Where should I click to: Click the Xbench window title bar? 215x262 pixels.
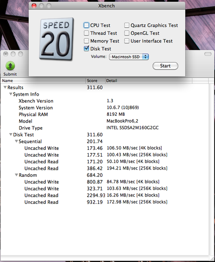pos(107,6)
